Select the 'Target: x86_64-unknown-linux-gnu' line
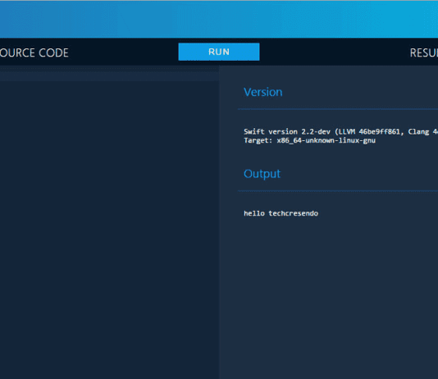The height and width of the screenshot is (379, 438). coord(309,140)
